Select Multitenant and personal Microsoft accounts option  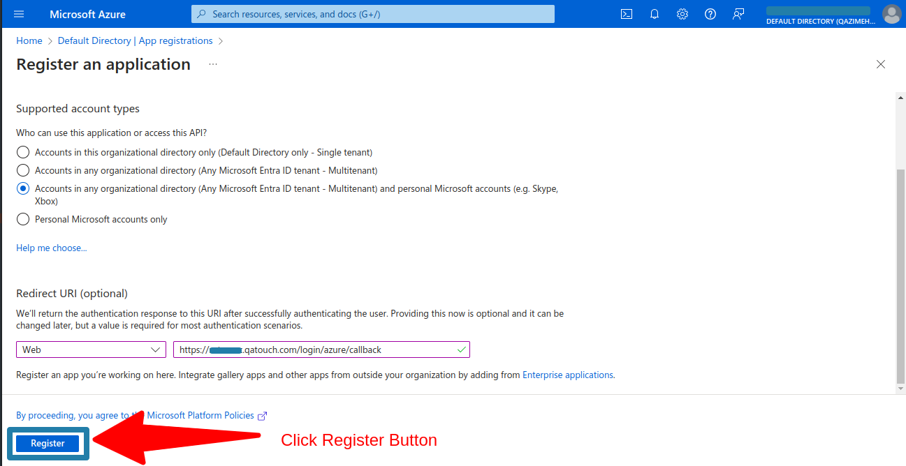tap(23, 188)
